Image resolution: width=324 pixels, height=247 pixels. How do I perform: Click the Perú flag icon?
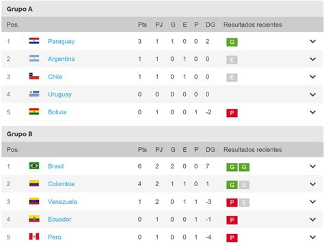[x=34, y=237]
